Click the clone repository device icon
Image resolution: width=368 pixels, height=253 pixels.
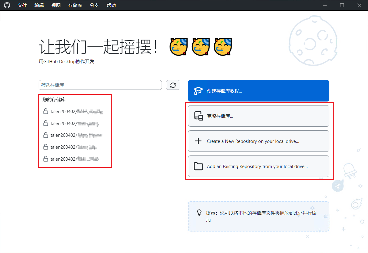198,116
